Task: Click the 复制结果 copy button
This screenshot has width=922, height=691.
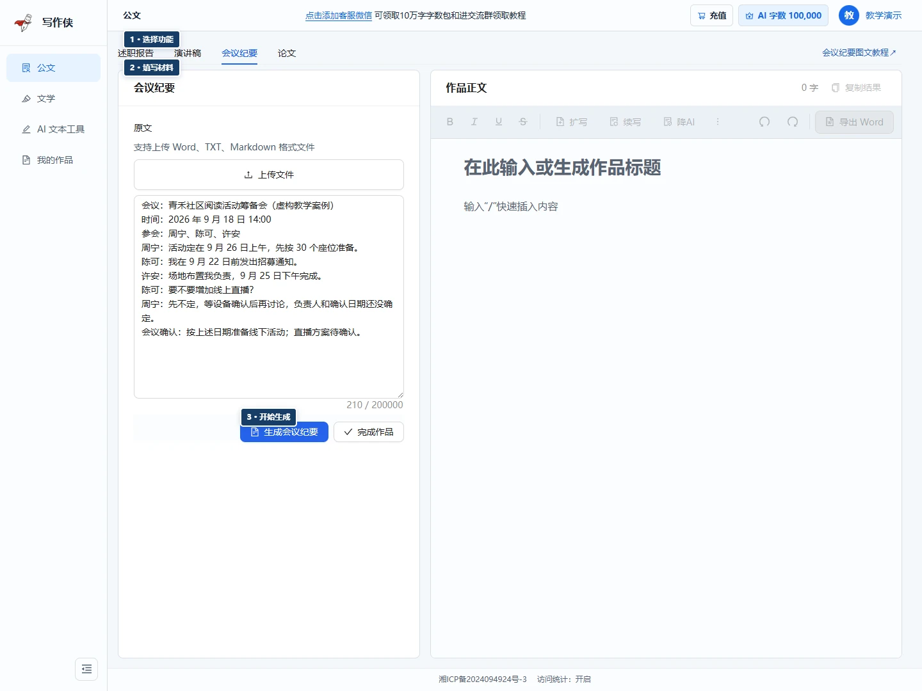Action: coord(856,88)
